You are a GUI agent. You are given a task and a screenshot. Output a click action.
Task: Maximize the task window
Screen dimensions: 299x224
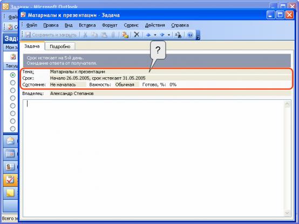pyautogui.click(x=280, y=15)
